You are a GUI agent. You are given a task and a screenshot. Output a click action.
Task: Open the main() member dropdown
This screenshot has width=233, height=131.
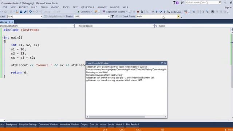pyautogui.click(x=194, y=26)
